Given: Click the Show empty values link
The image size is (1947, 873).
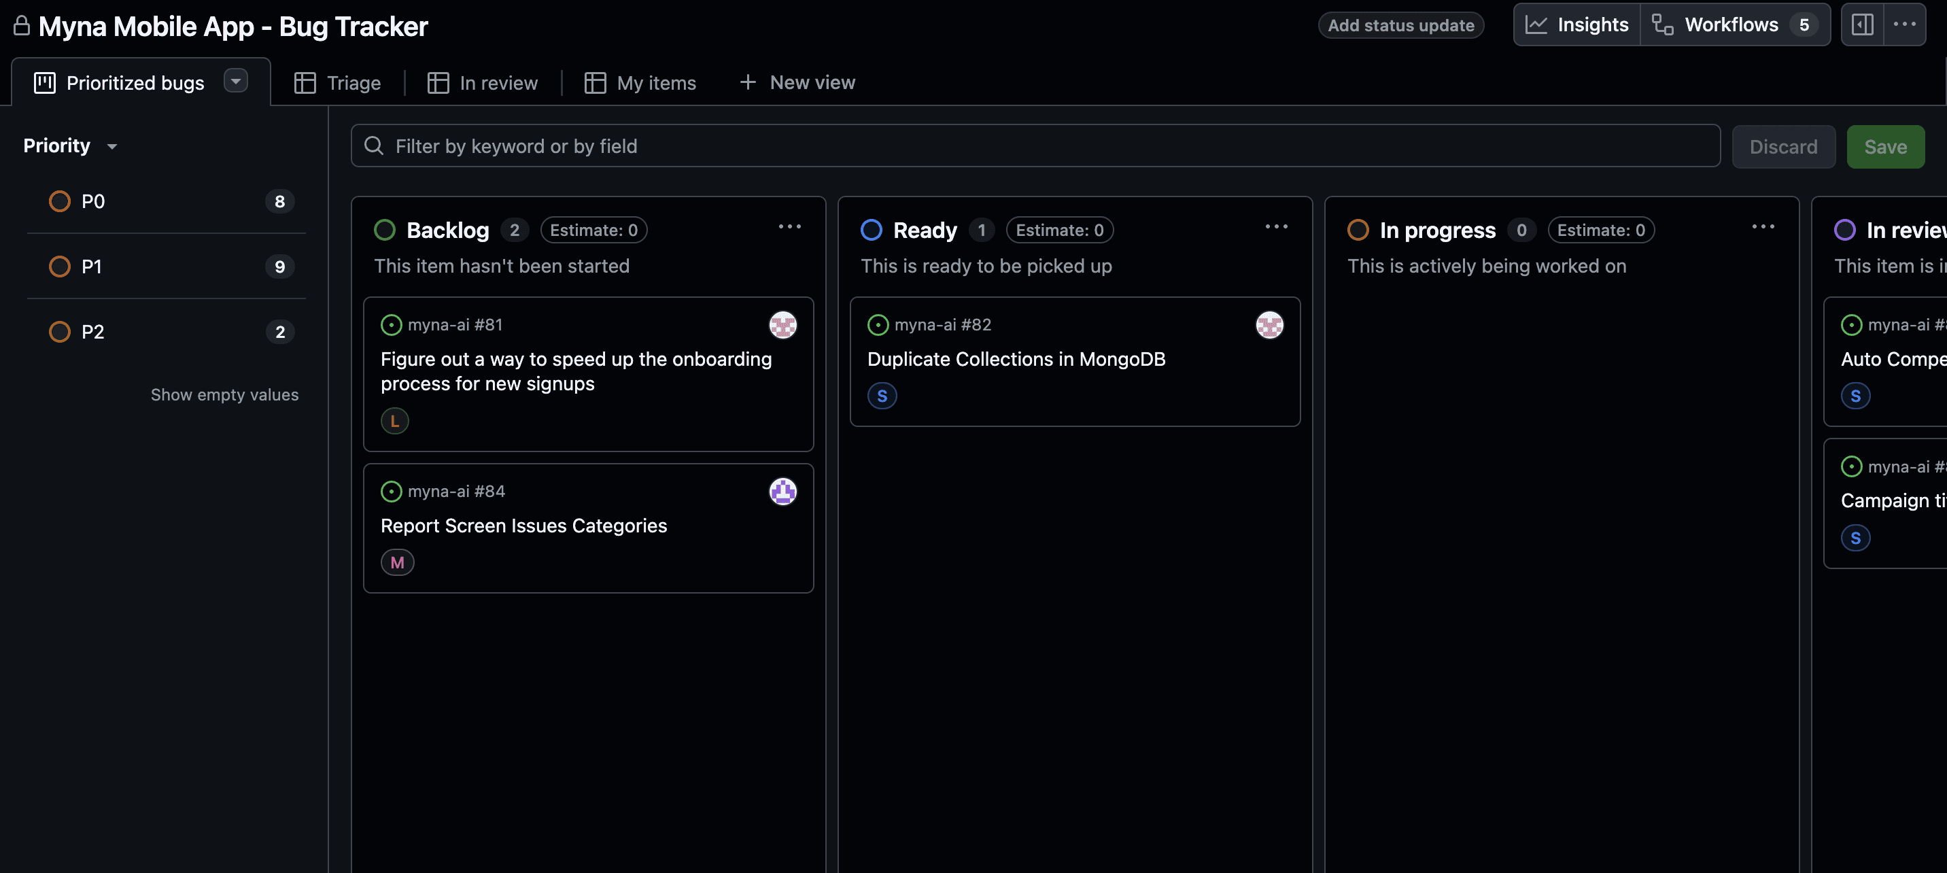Looking at the screenshot, I should click(224, 394).
